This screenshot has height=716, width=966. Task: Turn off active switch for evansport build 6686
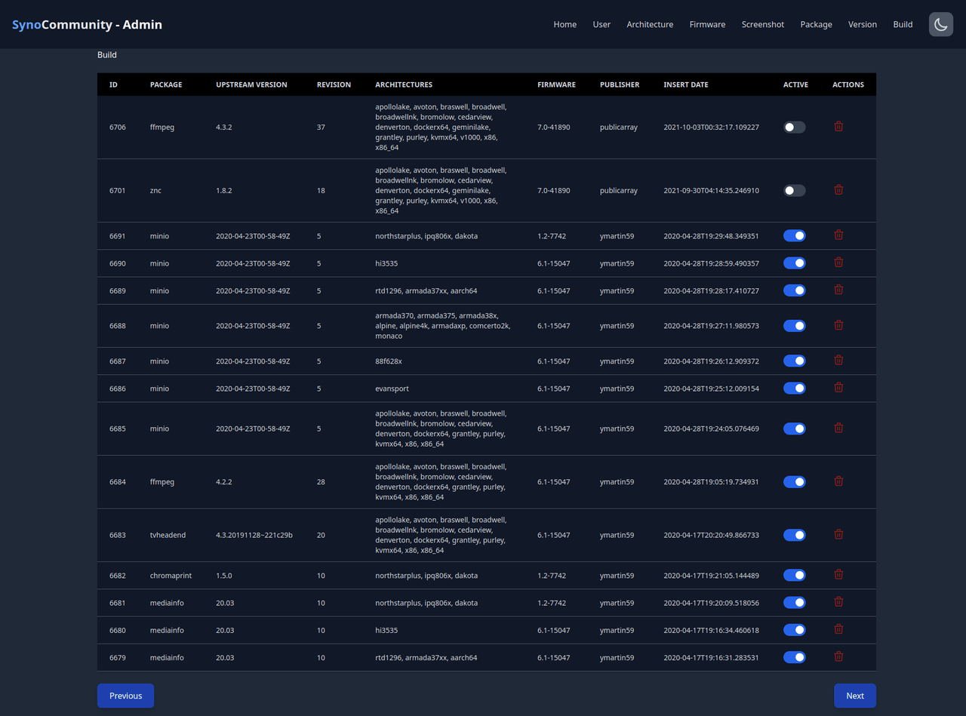pyautogui.click(x=794, y=389)
